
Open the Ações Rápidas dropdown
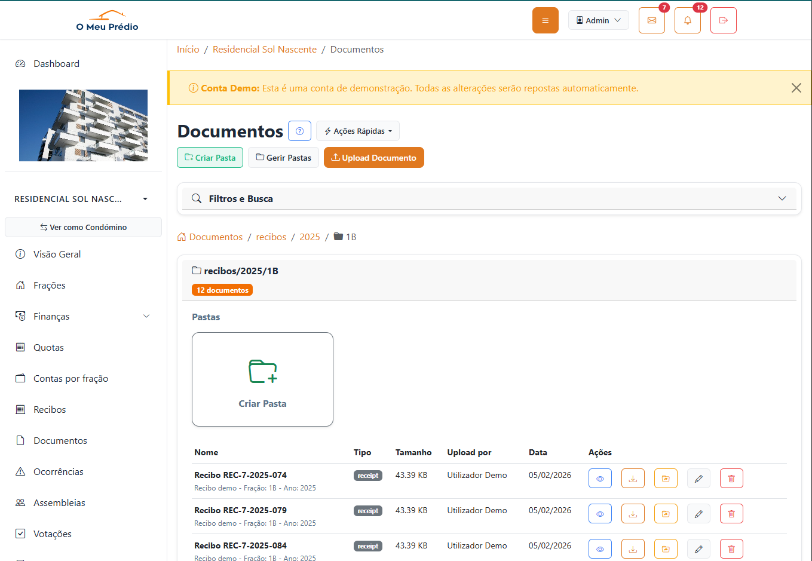(357, 131)
